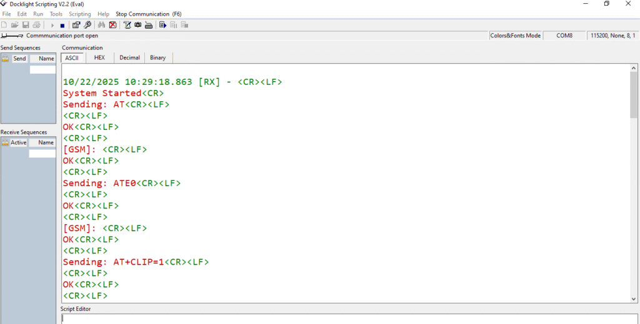Run the script using toolbar icon
The width and height of the screenshot is (640, 324).
162,25
